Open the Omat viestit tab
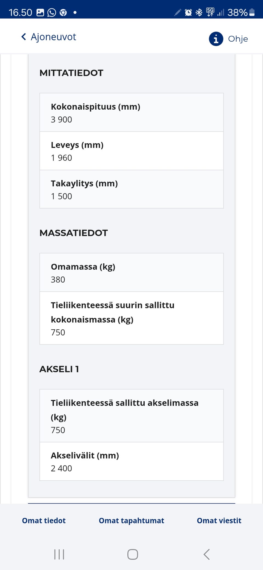Screen dimensions: 263x570 pyautogui.click(x=219, y=520)
